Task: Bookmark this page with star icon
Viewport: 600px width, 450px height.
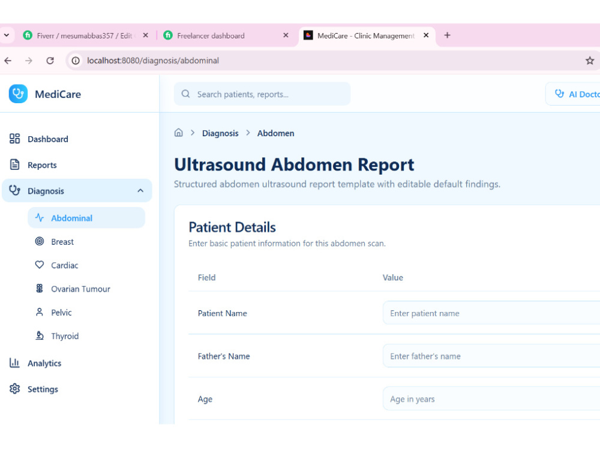Action: (x=590, y=61)
